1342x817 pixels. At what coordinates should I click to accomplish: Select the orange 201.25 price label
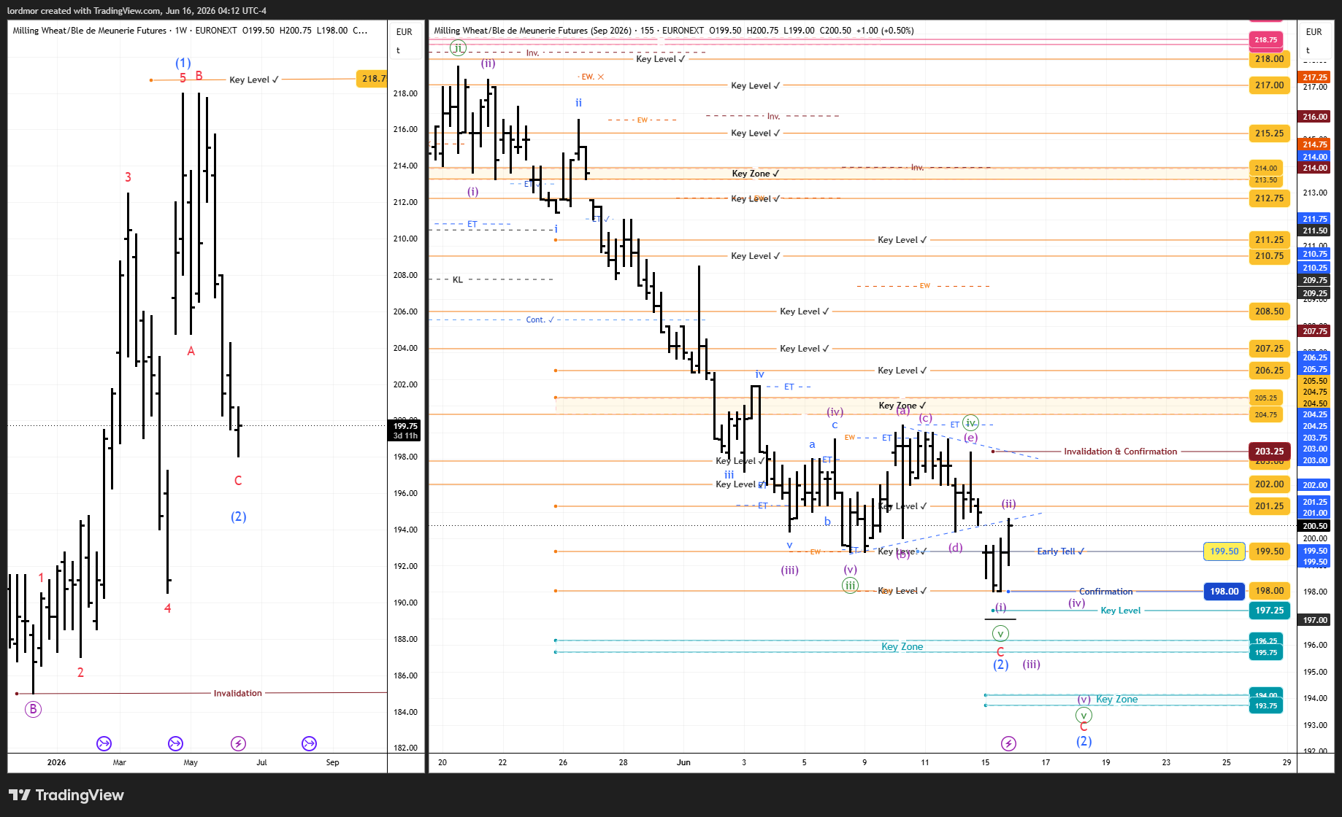pos(1270,506)
